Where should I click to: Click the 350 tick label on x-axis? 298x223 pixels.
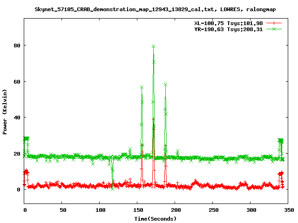[x=288, y=210]
